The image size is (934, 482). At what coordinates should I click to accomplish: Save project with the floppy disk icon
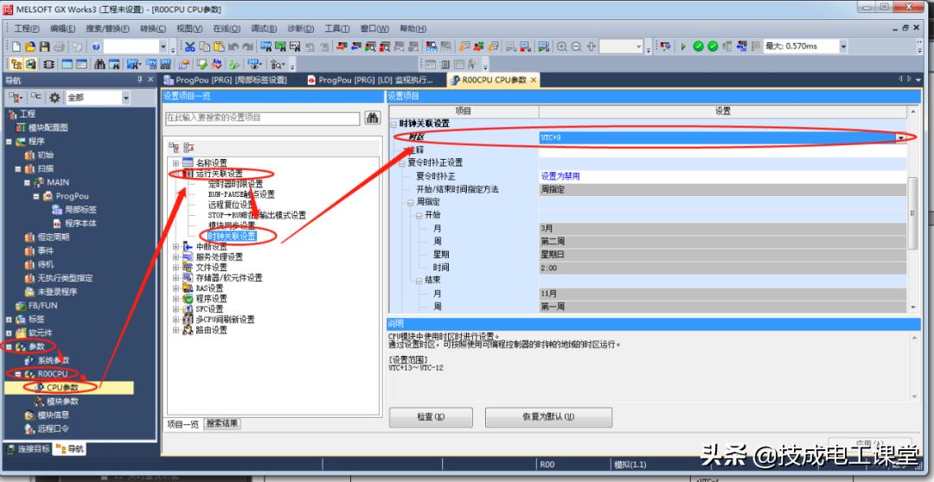(44, 47)
